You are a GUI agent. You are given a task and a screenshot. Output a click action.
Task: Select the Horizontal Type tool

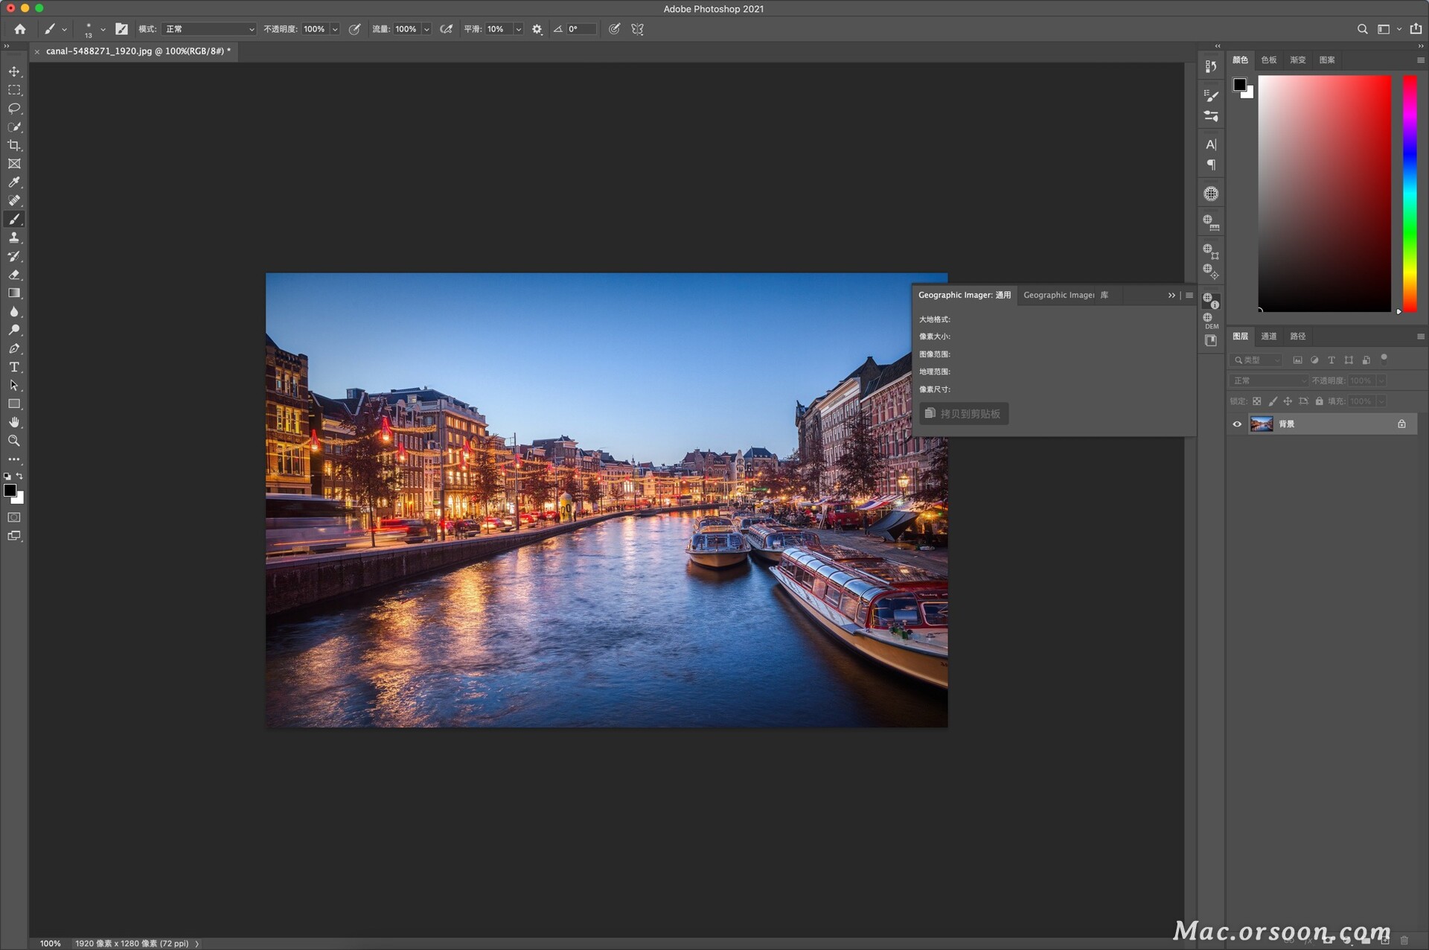[14, 367]
